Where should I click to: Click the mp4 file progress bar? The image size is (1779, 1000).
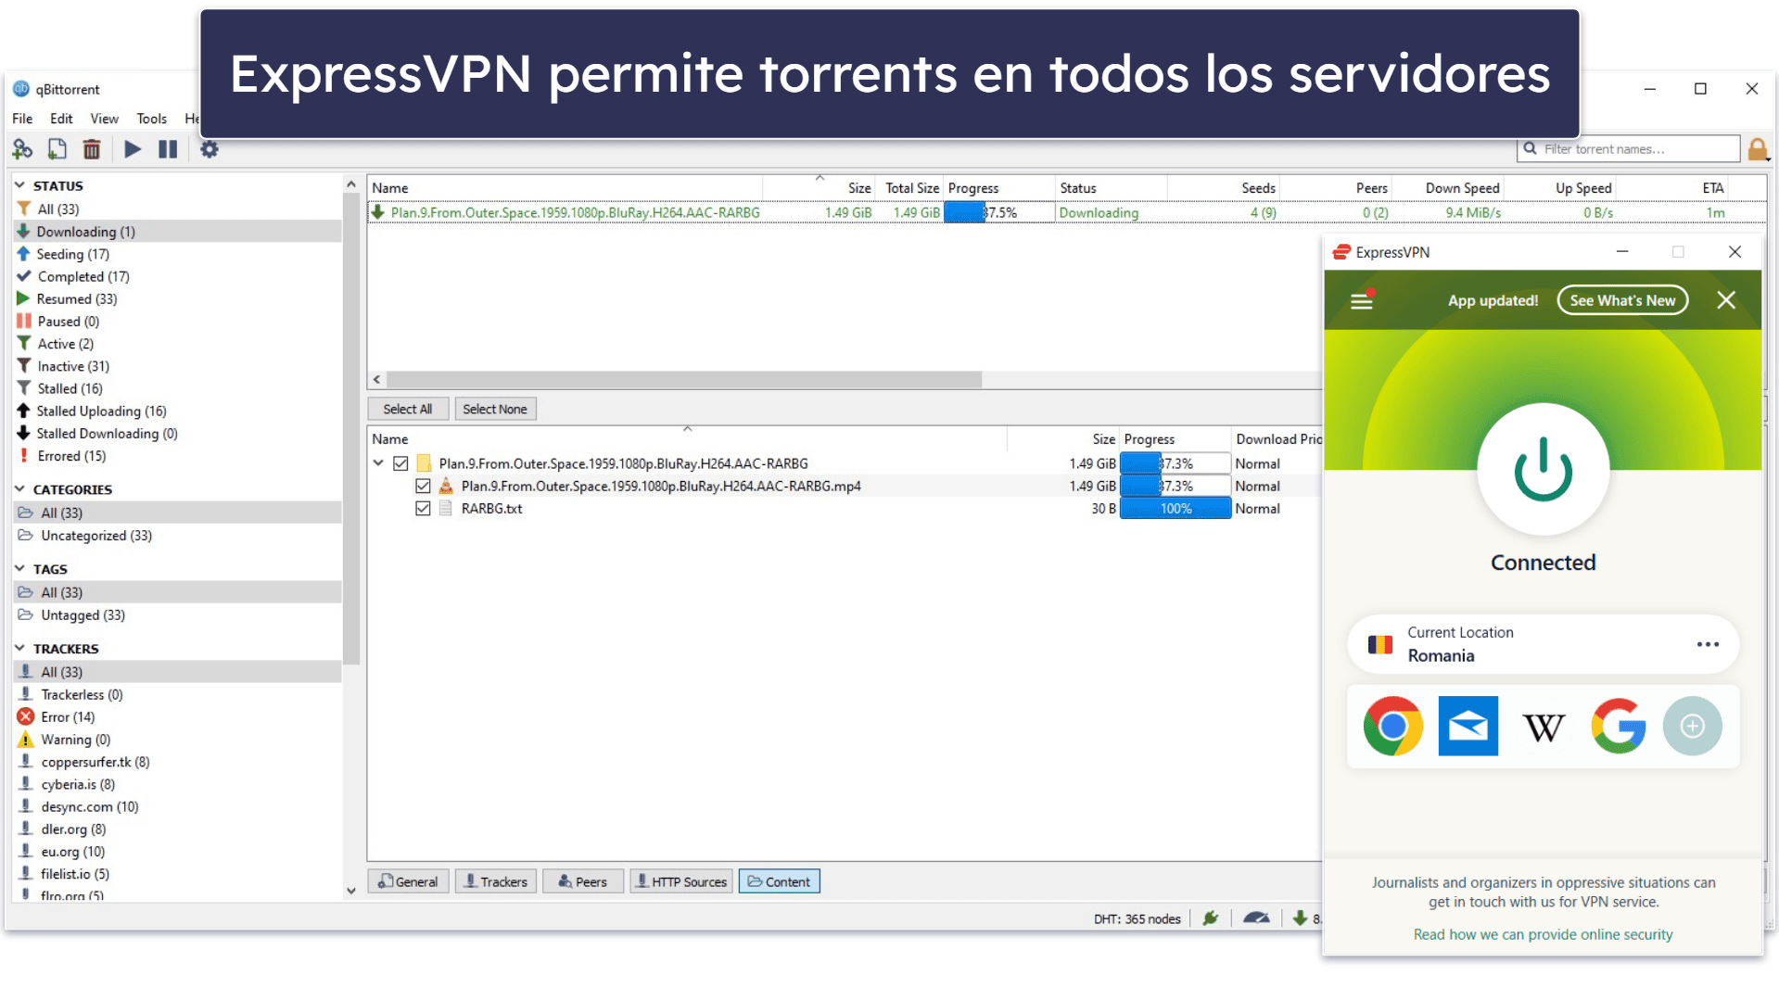tap(1175, 486)
